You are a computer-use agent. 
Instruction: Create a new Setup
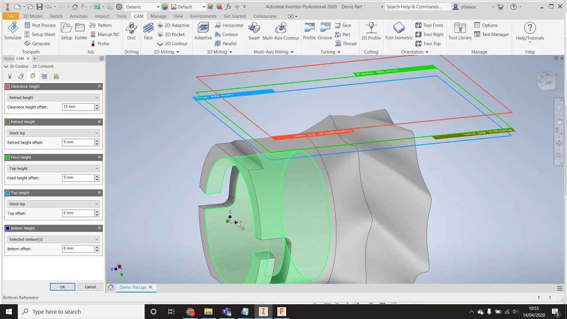point(66,31)
